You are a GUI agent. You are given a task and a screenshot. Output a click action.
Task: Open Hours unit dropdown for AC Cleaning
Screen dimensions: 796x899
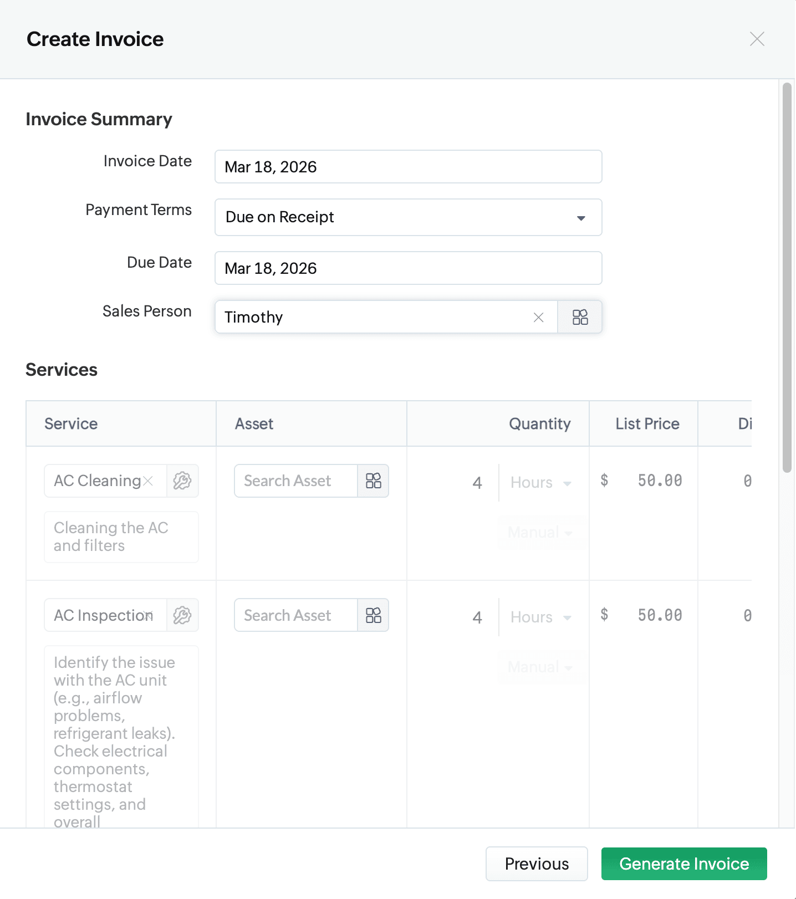[x=540, y=483]
